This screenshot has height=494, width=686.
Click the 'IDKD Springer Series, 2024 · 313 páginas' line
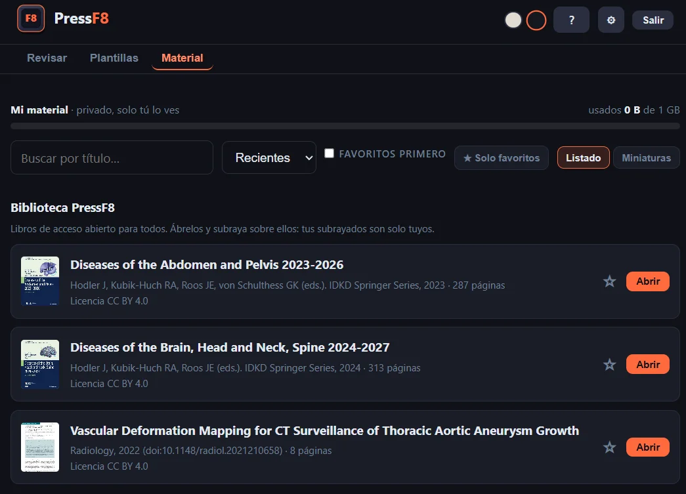point(246,367)
